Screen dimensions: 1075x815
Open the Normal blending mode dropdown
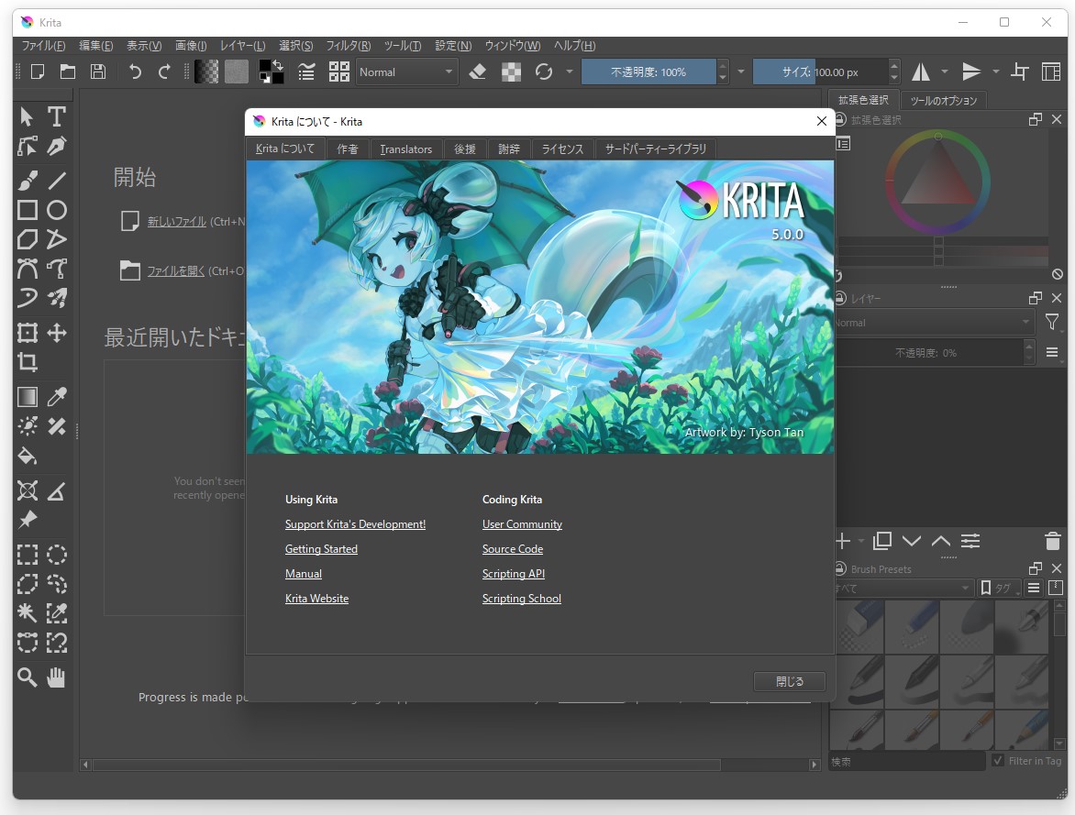point(406,72)
